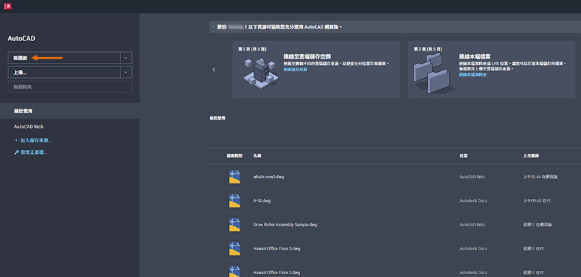Click the 新資料夾 new folder field

(x=70, y=87)
